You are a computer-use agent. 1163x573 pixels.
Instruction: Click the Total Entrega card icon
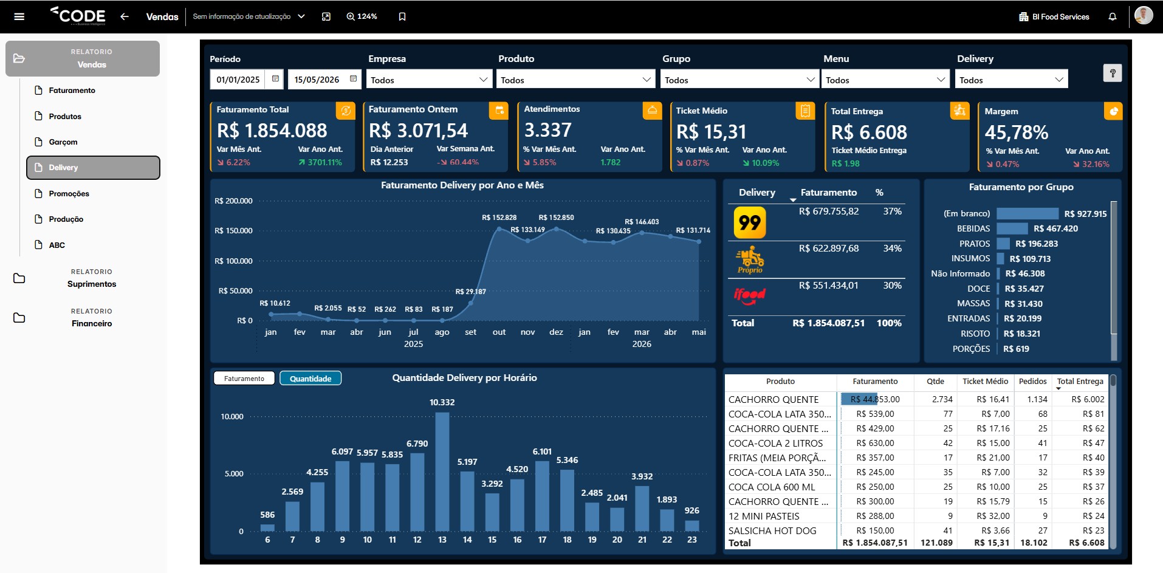tap(960, 111)
